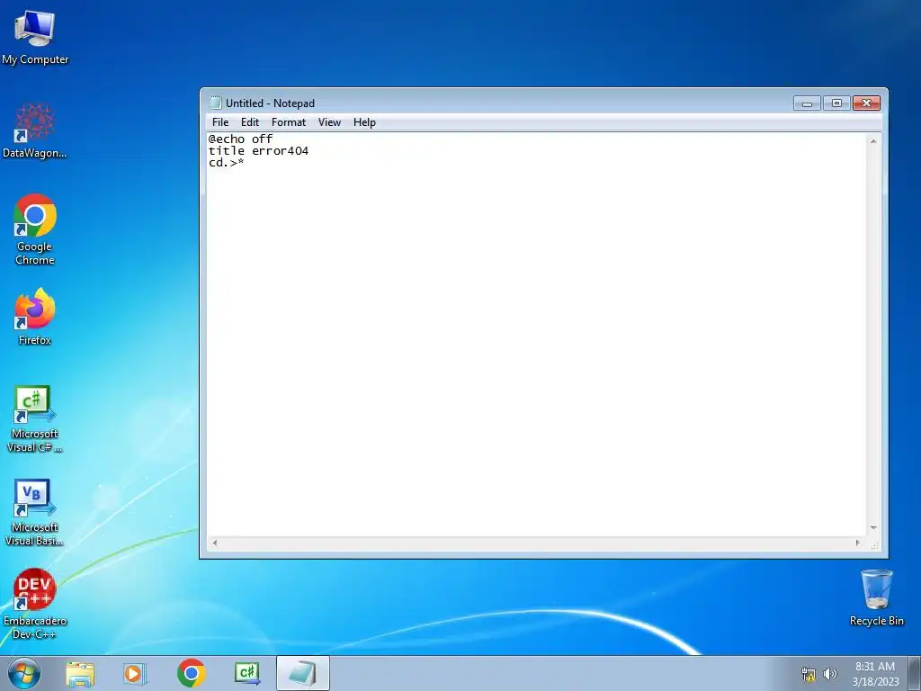
Task: Maximize the Notepad window
Action: tap(836, 103)
